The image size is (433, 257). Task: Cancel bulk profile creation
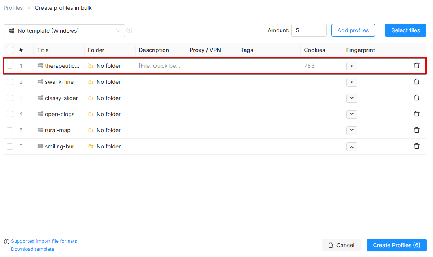pyautogui.click(x=341, y=245)
